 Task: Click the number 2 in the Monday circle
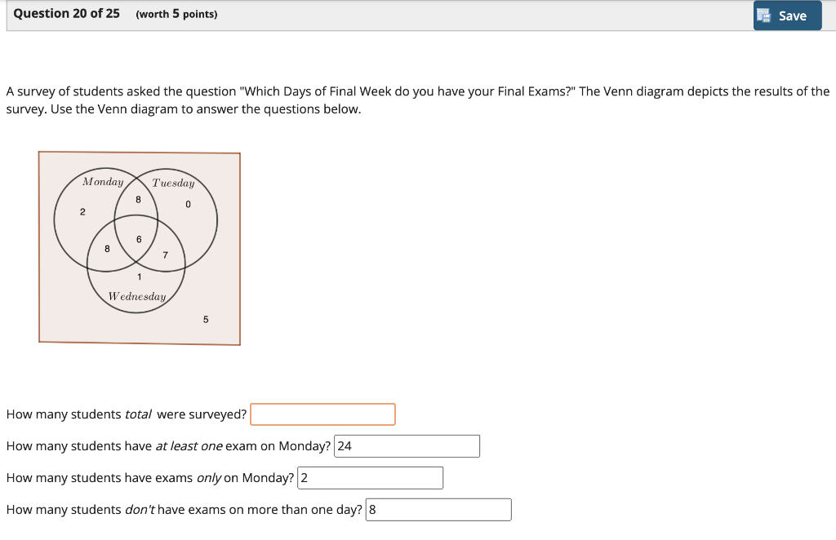(x=82, y=211)
